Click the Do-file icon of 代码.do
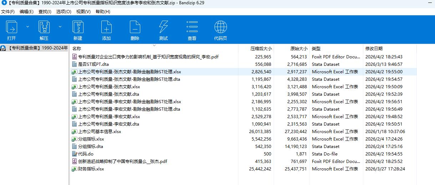 click(x=75, y=154)
